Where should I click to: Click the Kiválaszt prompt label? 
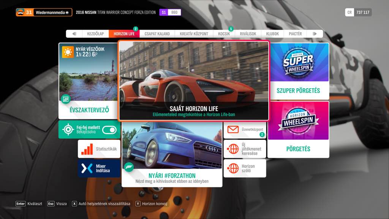tap(35, 204)
